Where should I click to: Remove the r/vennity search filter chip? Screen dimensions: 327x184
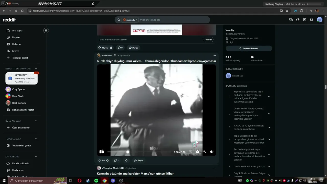pyautogui.click(x=137, y=20)
